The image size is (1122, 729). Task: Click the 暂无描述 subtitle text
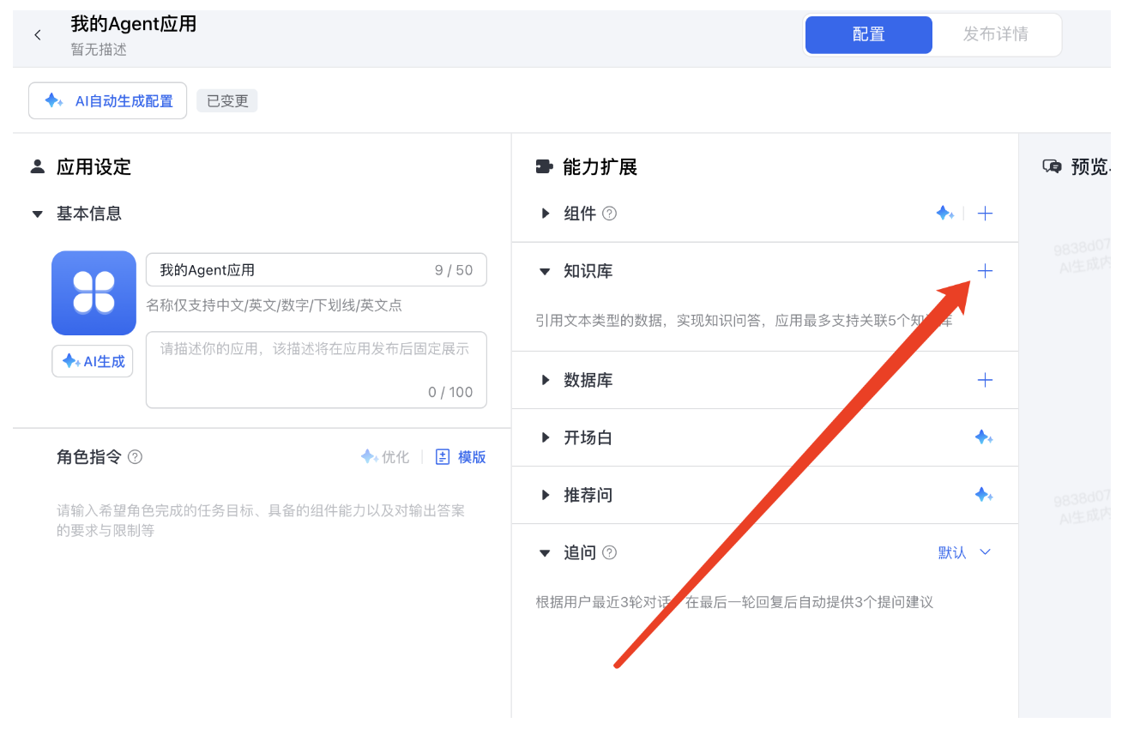click(99, 50)
